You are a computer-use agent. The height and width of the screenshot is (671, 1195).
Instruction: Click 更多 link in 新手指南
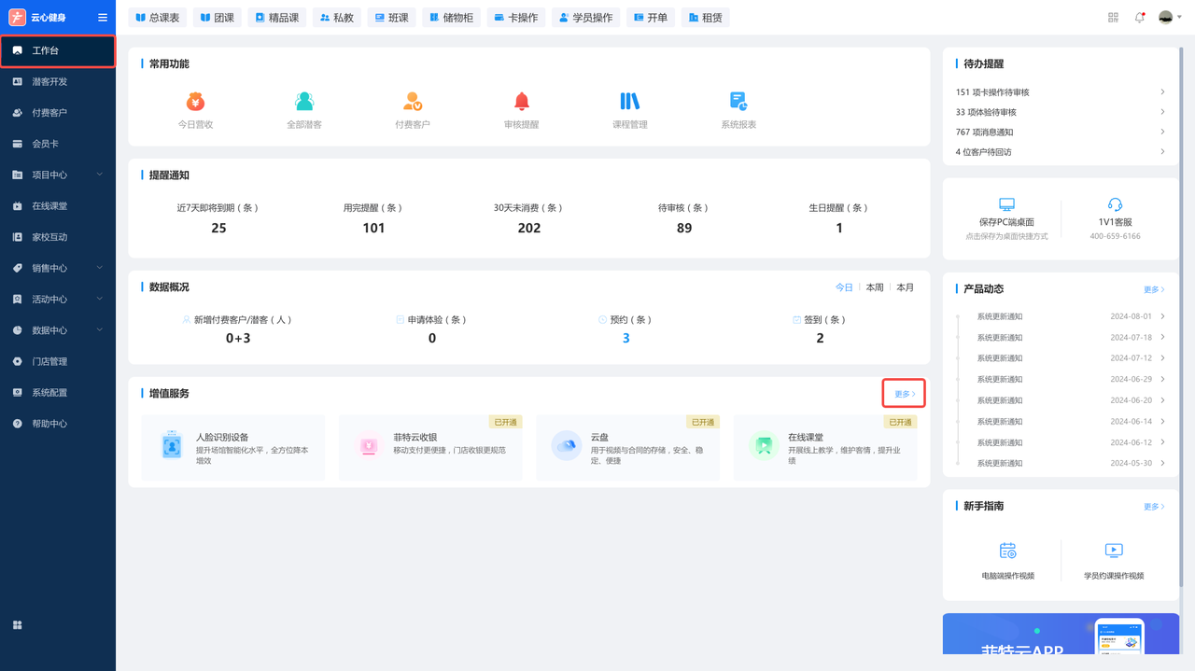[1154, 507]
